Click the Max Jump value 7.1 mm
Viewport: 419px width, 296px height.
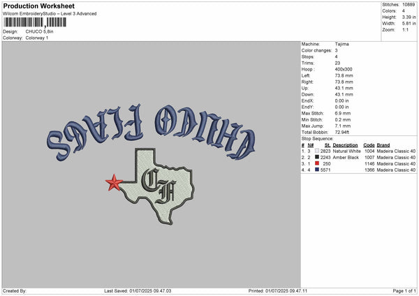[x=343, y=126]
